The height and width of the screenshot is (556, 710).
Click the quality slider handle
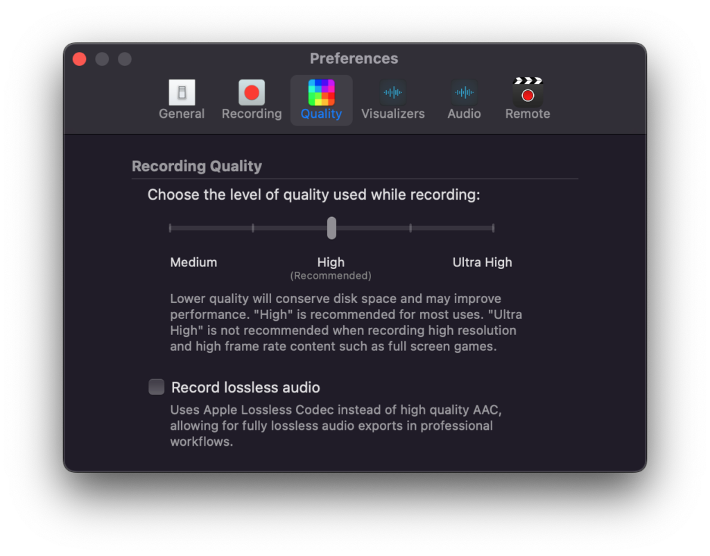point(332,228)
